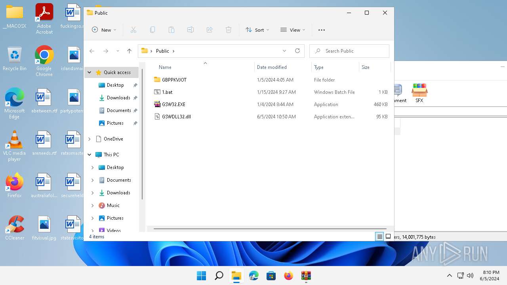Screen dimensions: 507x285
Task: Switch to large thumbnails view icon in status bar
Action: click(x=388, y=237)
